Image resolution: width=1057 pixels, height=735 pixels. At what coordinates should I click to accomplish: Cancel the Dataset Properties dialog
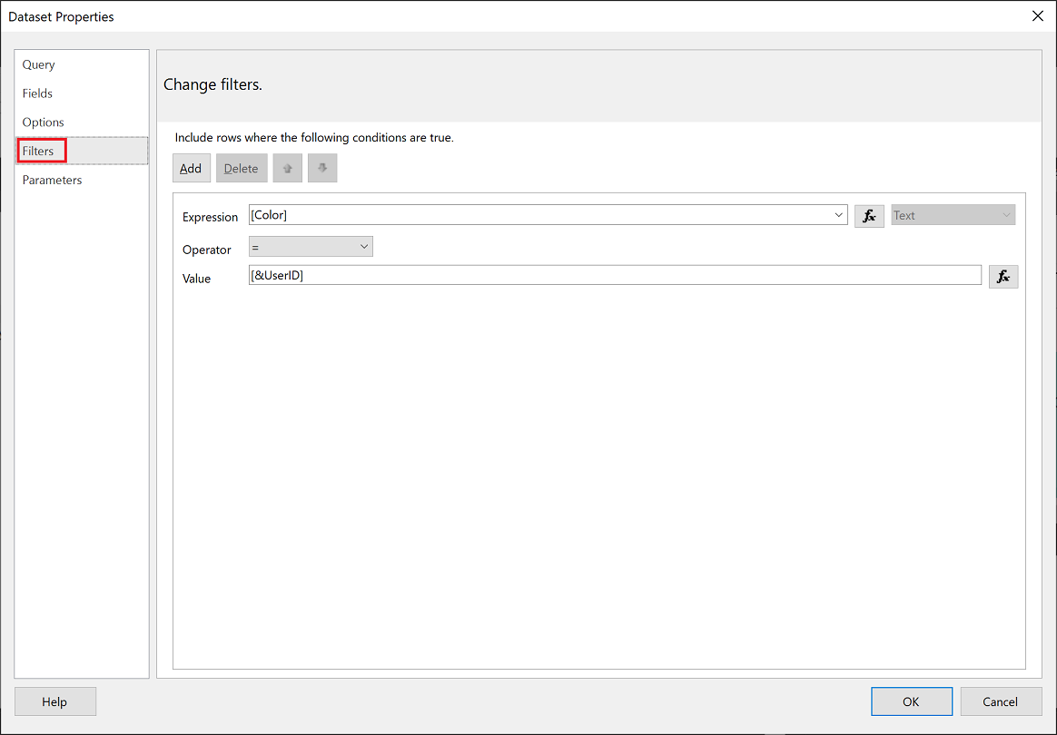(x=1001, y=701)
